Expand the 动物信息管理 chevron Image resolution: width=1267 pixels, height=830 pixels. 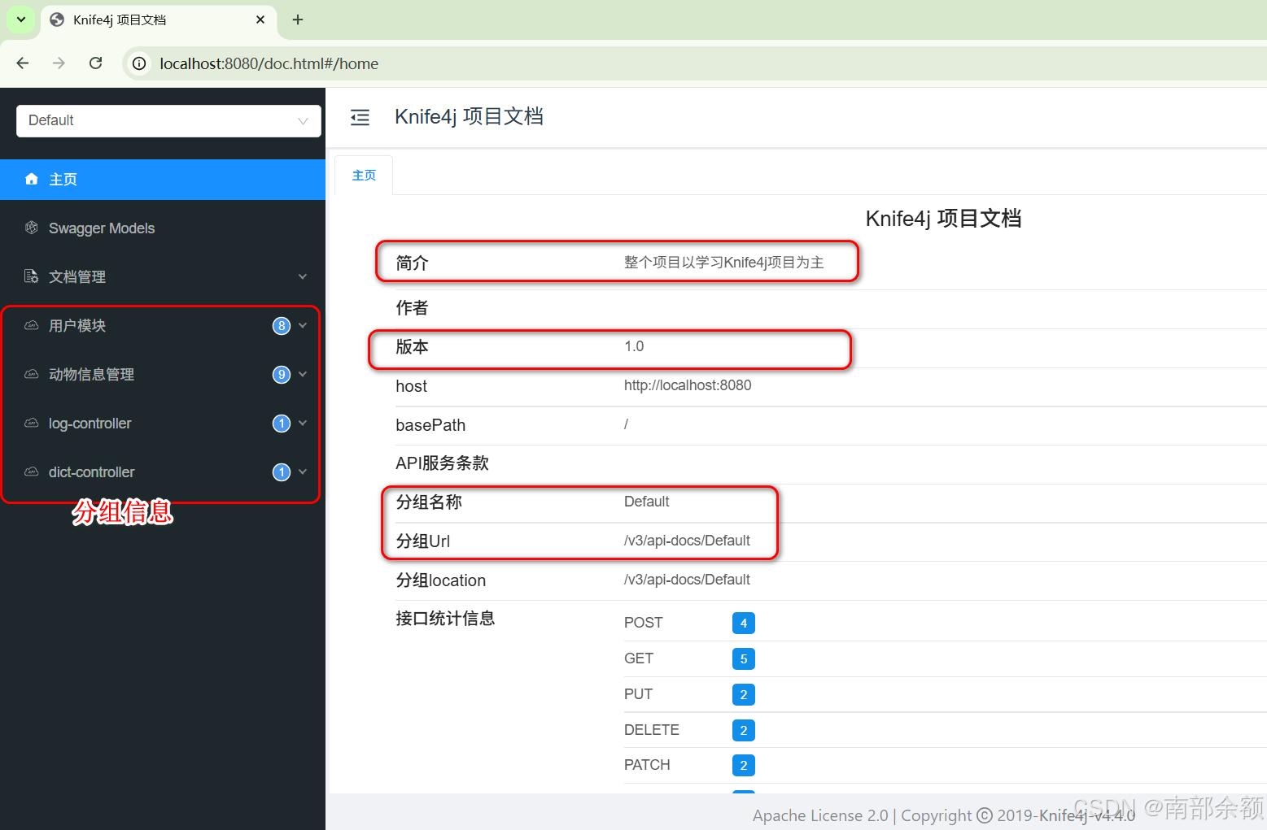pyautogui.click(x=303, y=374)
